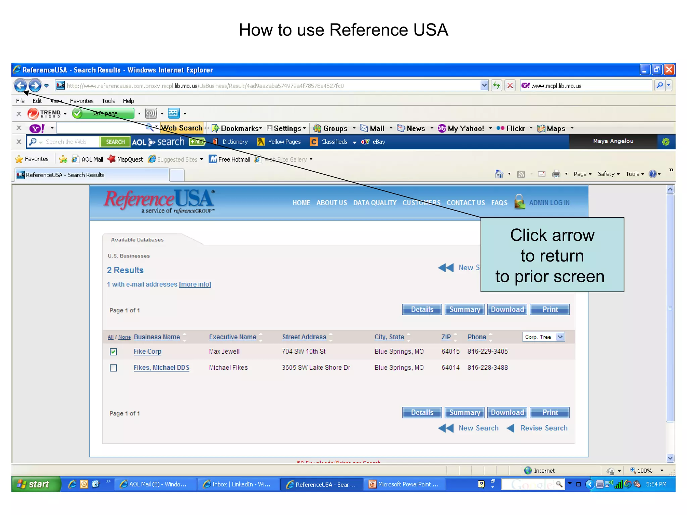
Task: Click the Start button on taskbar
Action: coord(36,484)
